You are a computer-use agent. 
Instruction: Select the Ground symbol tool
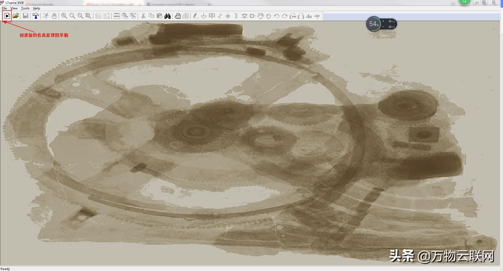[x=204, y=16]
